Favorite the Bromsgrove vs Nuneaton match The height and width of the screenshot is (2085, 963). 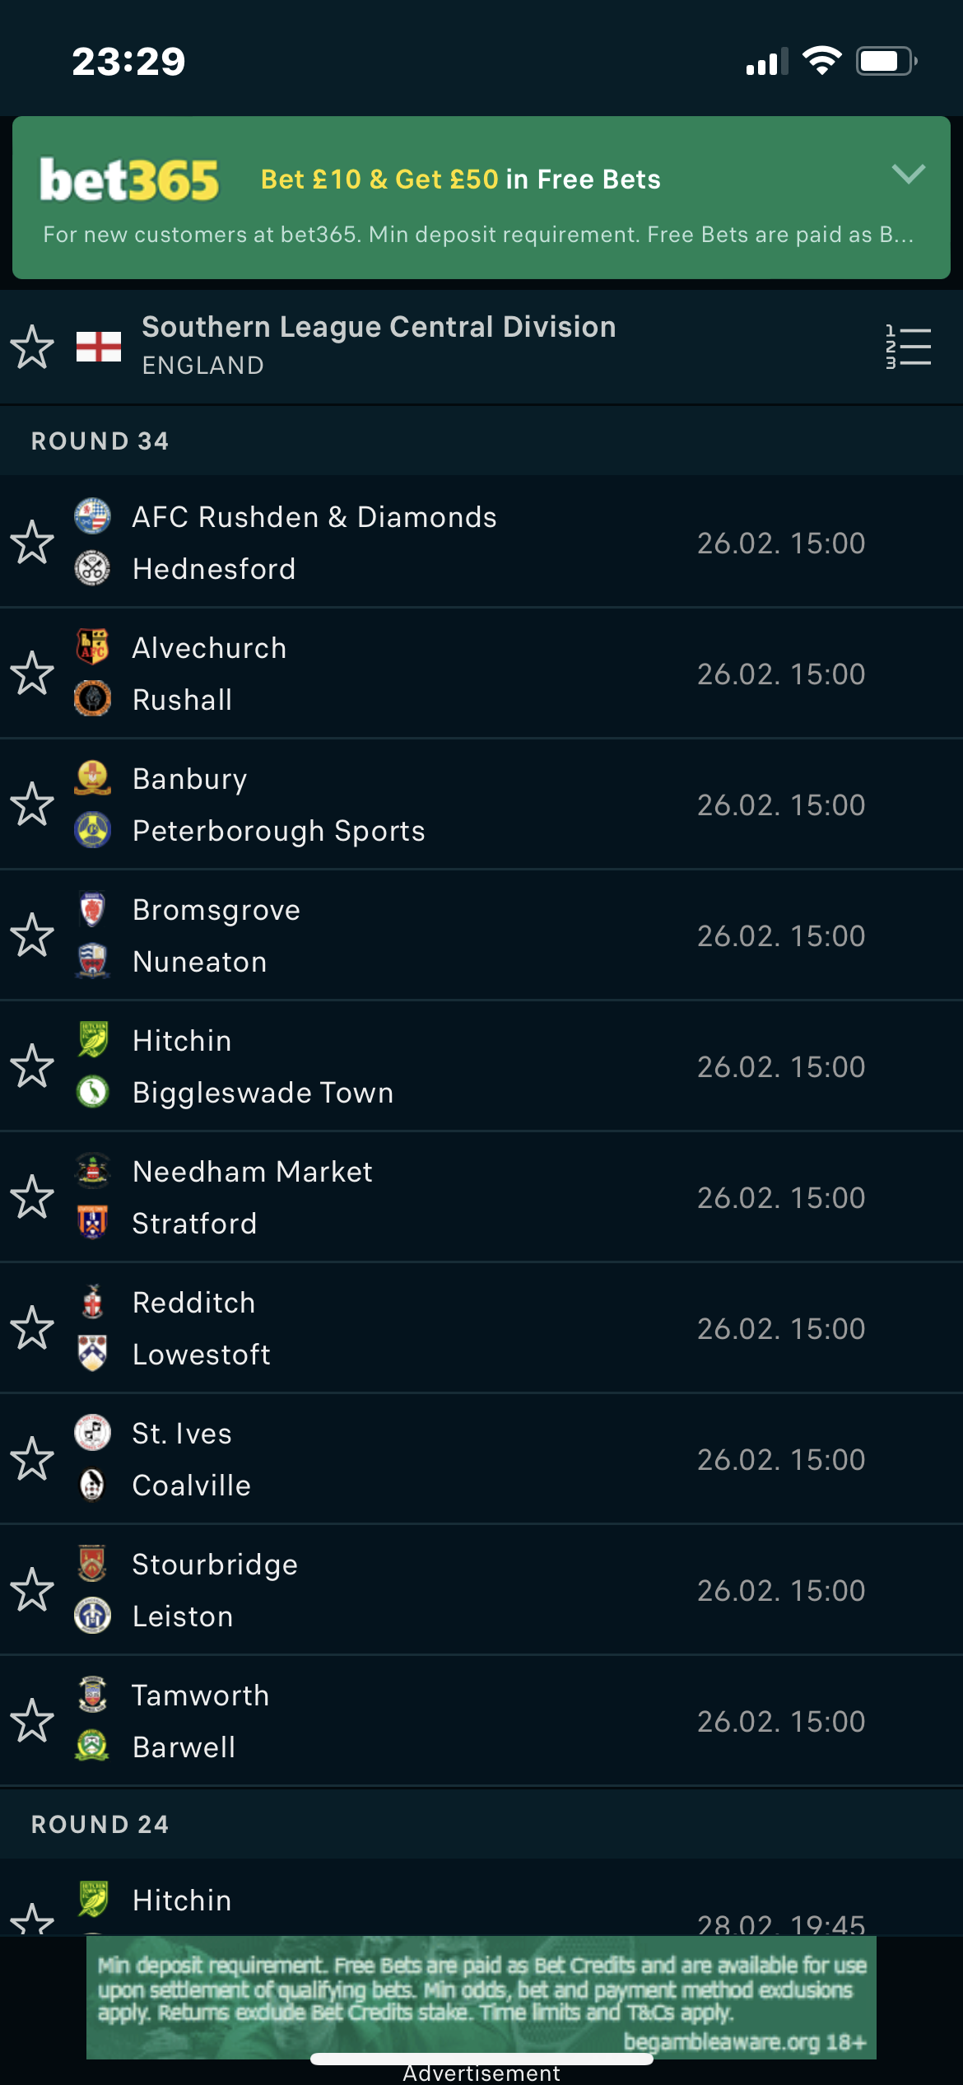32,935
